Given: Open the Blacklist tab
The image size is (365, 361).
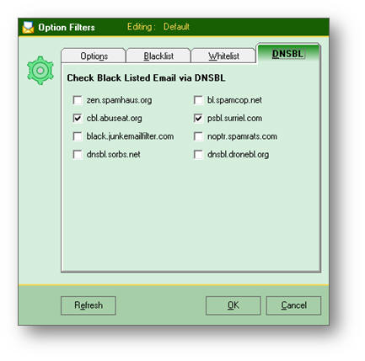Looking at the screenshot, I should (158, 56).
